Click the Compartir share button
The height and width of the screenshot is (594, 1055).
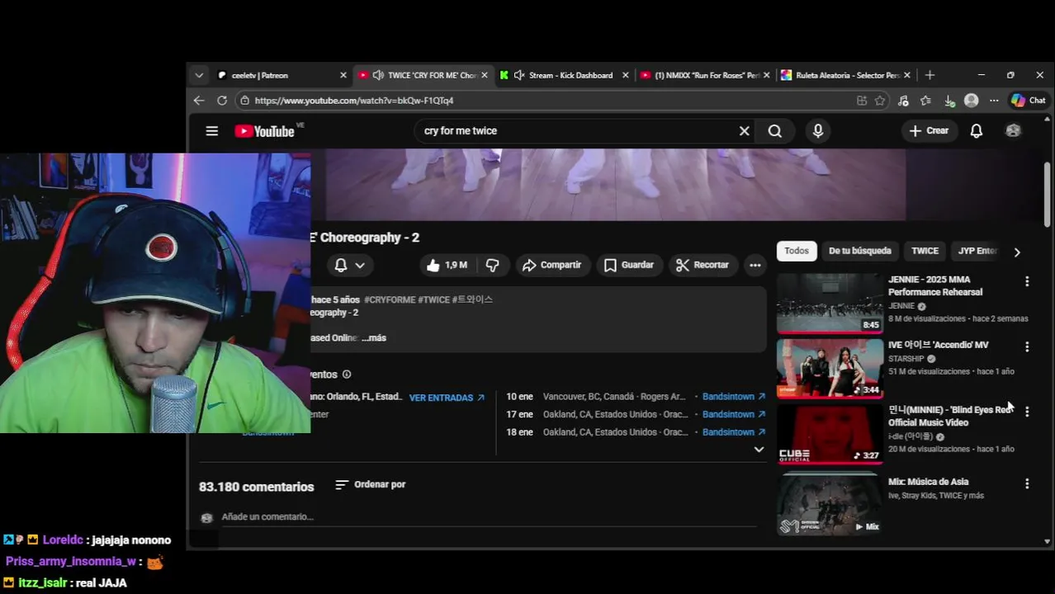pyautogui.click(x=552, y=265)
